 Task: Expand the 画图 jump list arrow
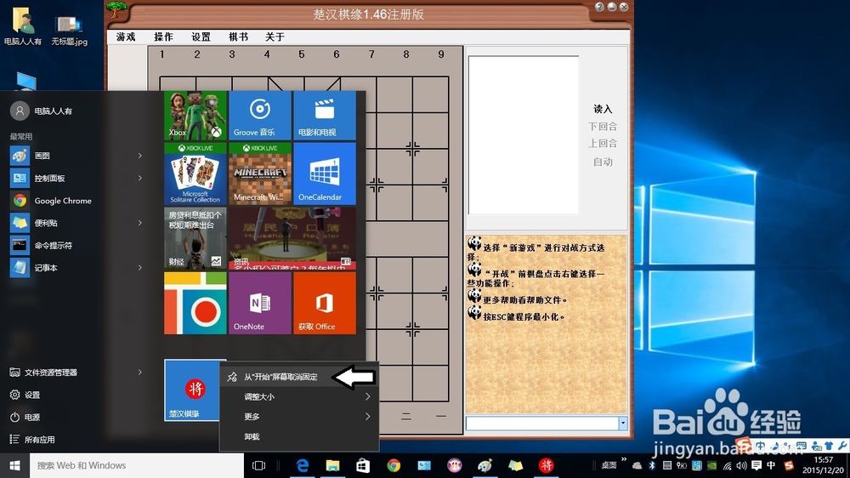(x=140, y=156)
